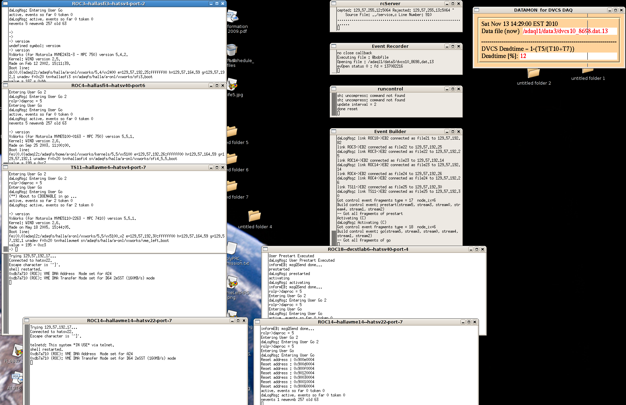This screenshot has width=626, height=405.
Task: Open window menu icon of Event Recorder
Action: pyautogui.click(x=334, y=46)
